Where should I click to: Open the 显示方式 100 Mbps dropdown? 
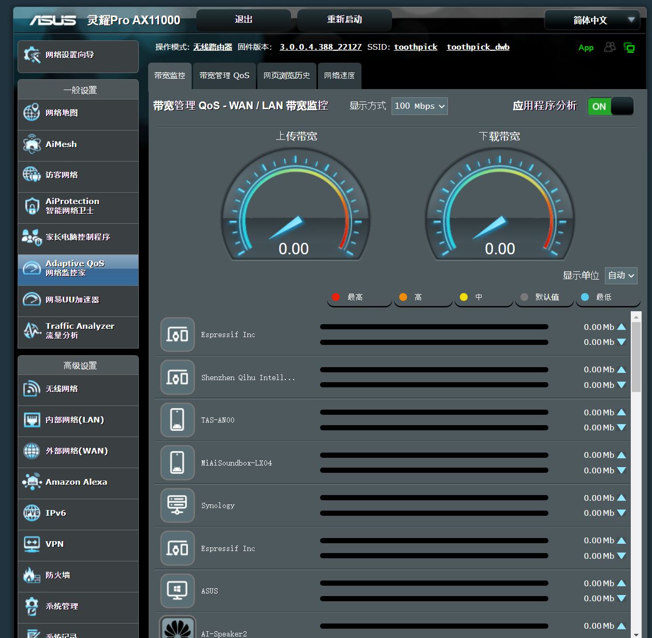419,106
